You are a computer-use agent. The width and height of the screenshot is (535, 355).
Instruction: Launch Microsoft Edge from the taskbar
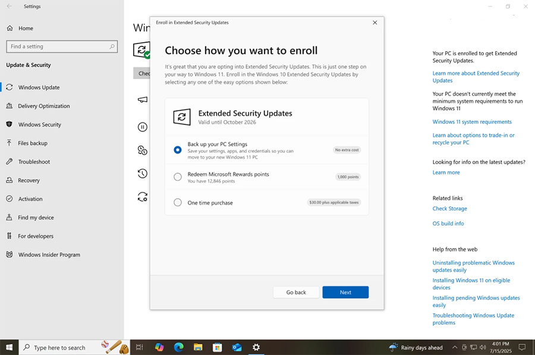(178, 347)
